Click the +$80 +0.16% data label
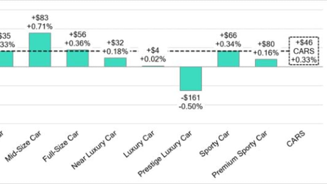The width and height of the screenshot is (327, 184). 266,48
